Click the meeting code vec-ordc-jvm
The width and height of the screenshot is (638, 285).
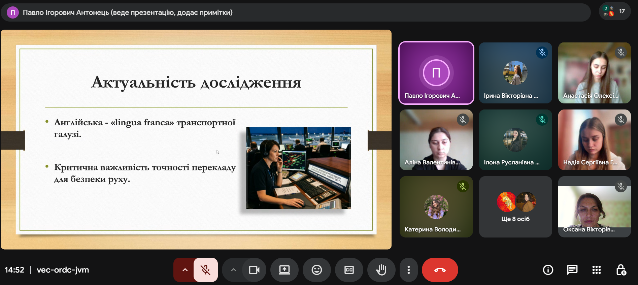click(x=63, y=270)
